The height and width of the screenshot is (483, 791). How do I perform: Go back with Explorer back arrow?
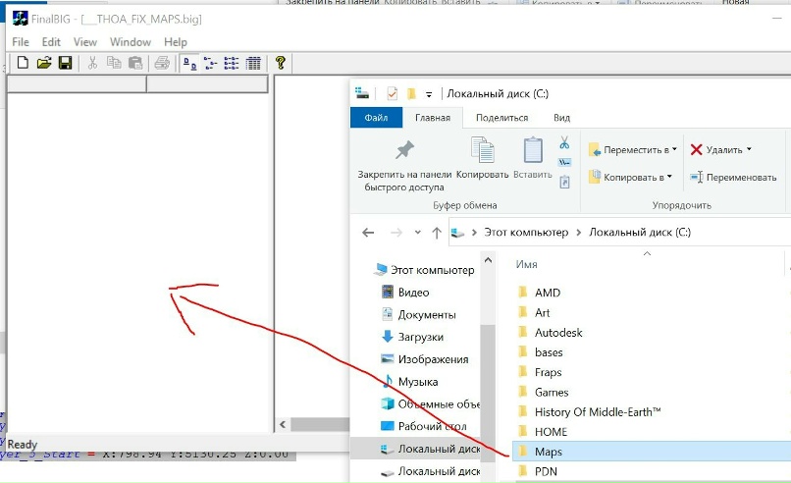[x=368, y=233]
